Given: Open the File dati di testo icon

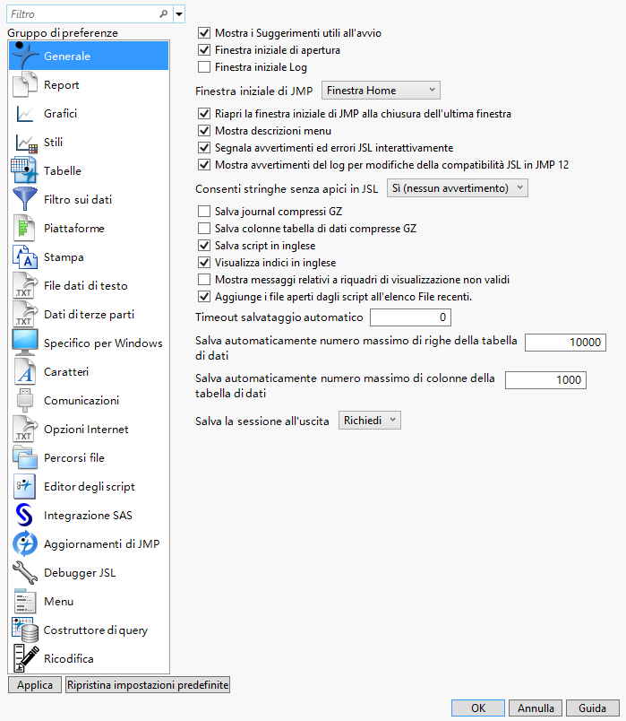Looking at the screenshot, I should coord(25,285).
